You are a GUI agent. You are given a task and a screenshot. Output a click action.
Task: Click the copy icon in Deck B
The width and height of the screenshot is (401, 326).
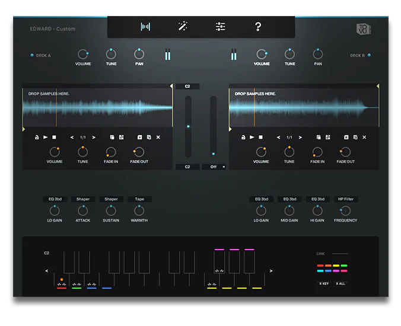(x=319, y=137)
